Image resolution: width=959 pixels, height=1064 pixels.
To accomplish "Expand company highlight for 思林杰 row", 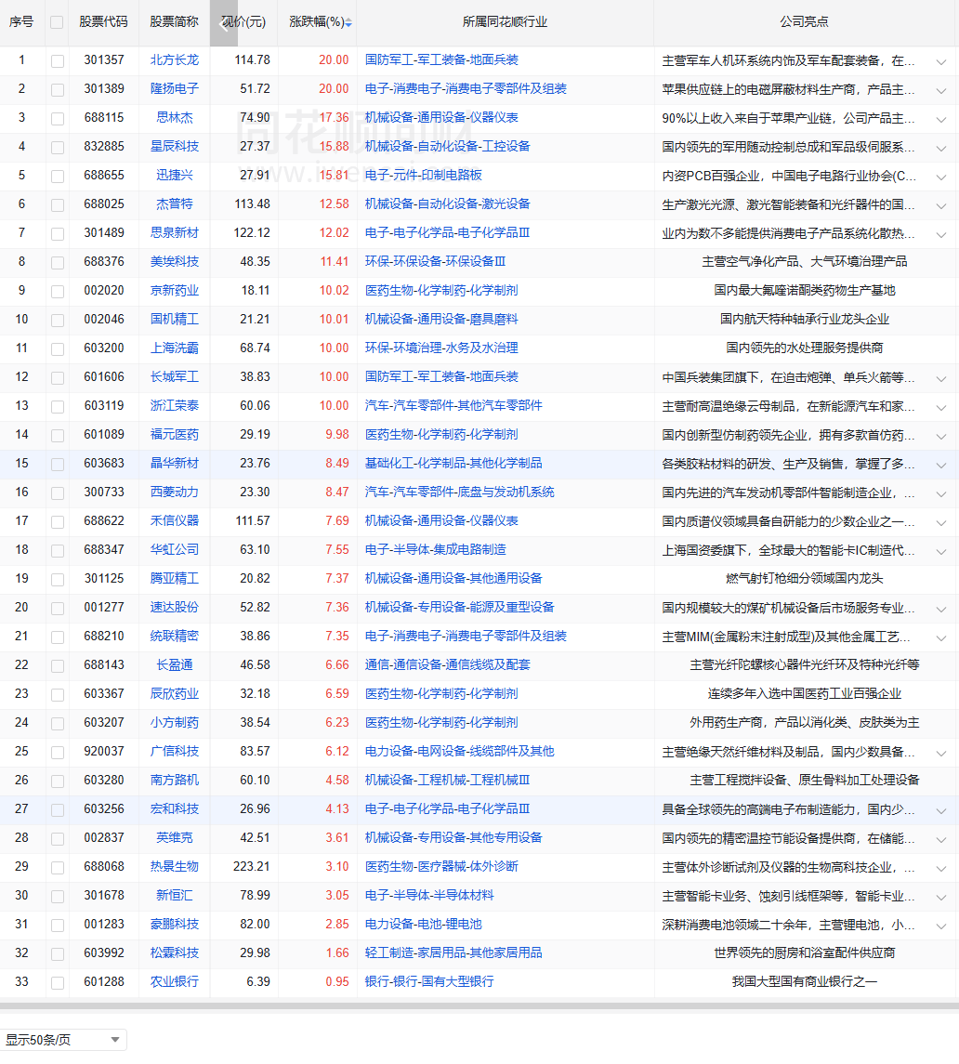I will click(941, 120).
